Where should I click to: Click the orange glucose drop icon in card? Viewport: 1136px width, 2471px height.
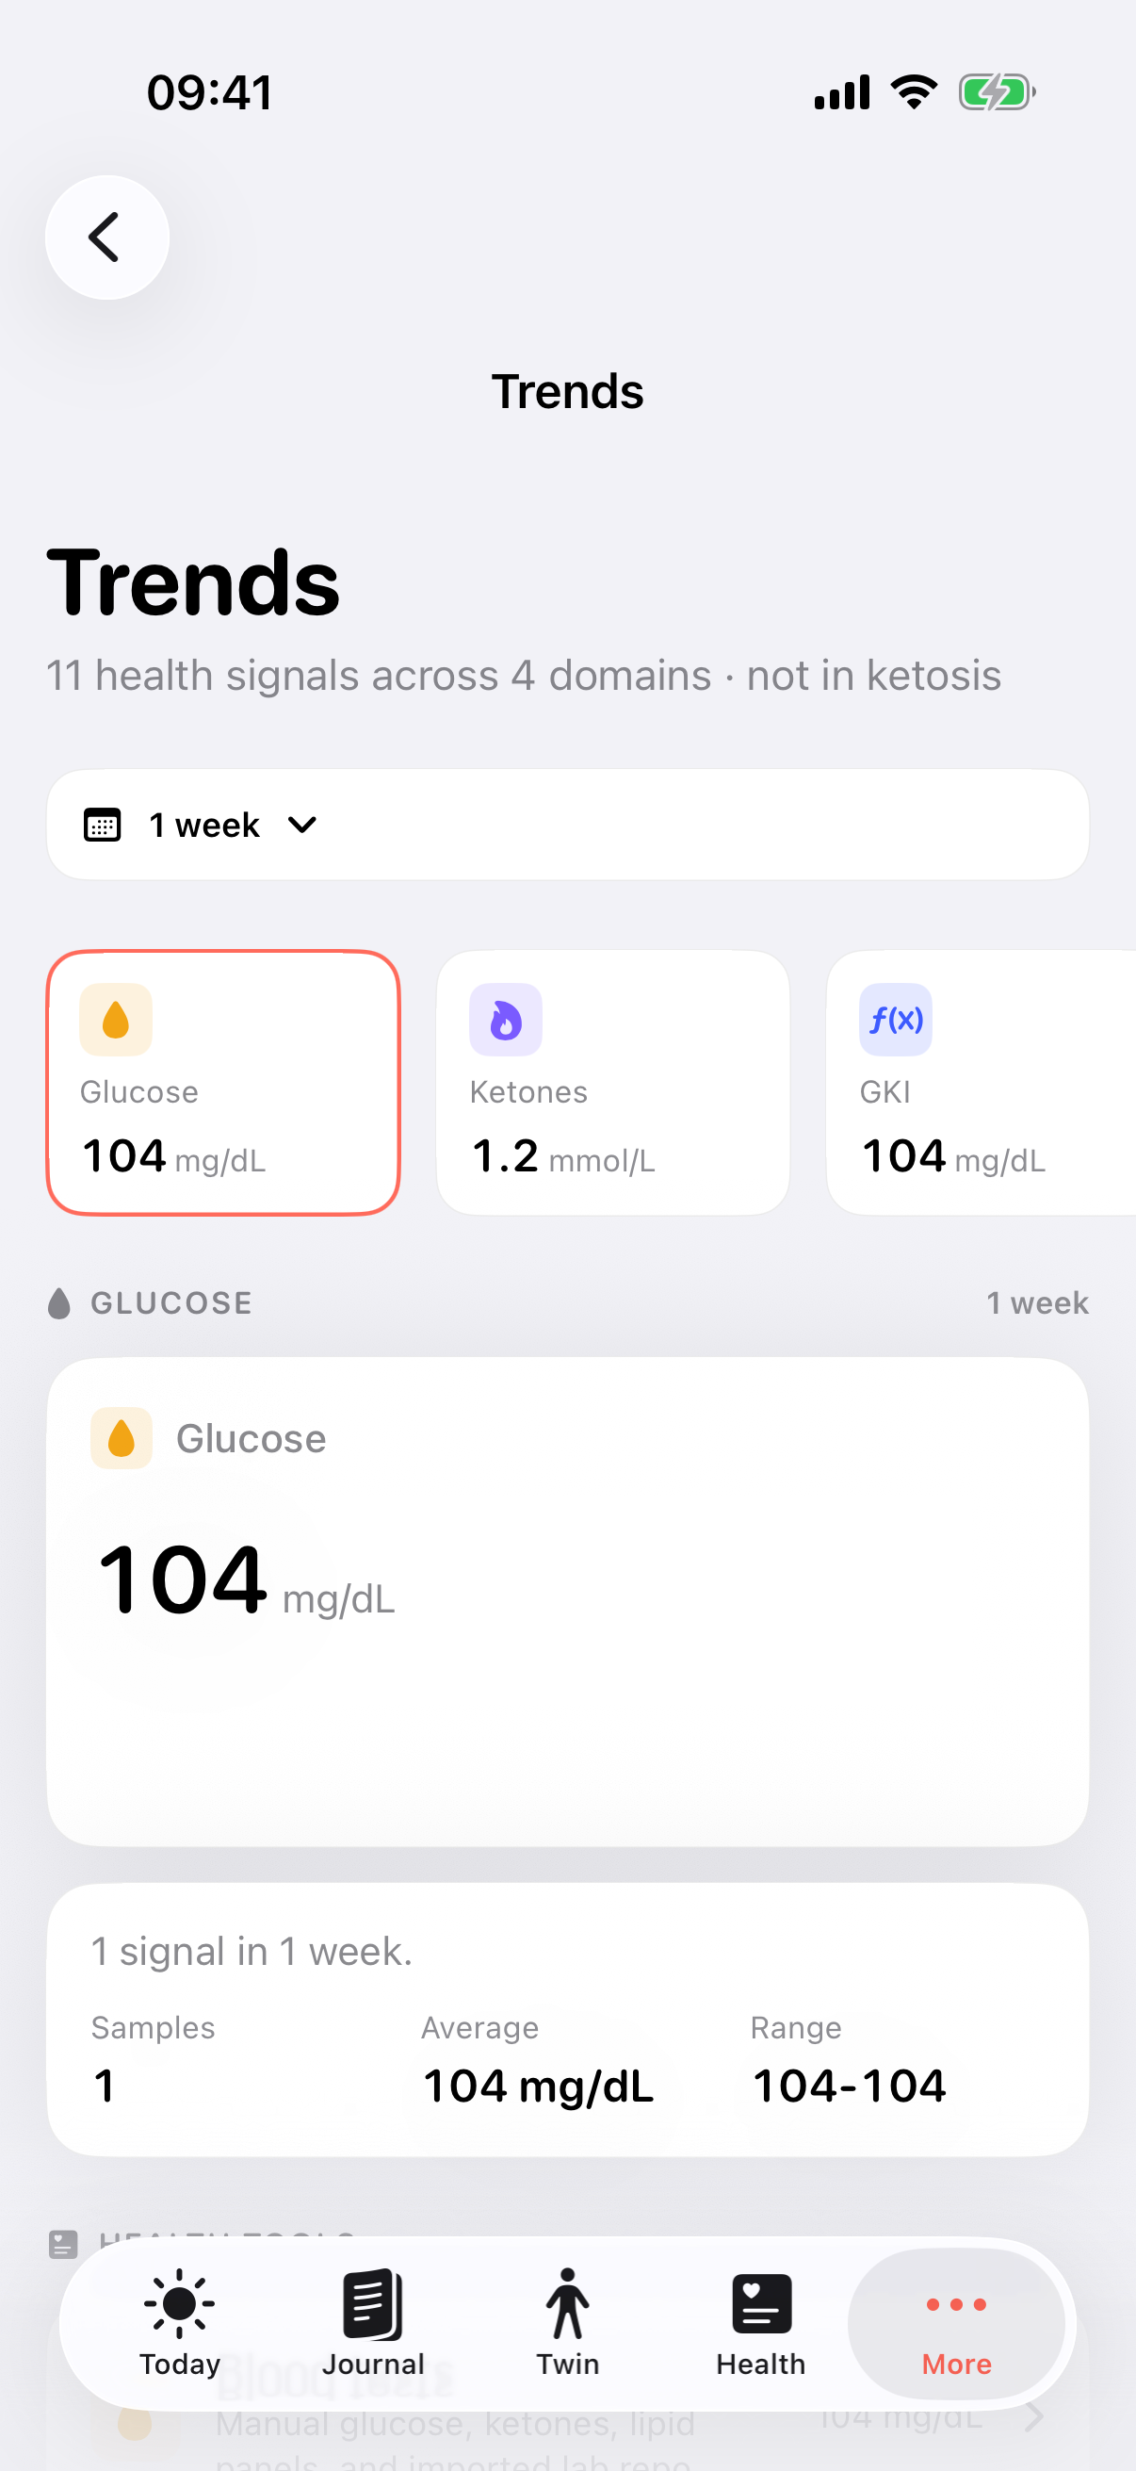[x=116, y=1020]
